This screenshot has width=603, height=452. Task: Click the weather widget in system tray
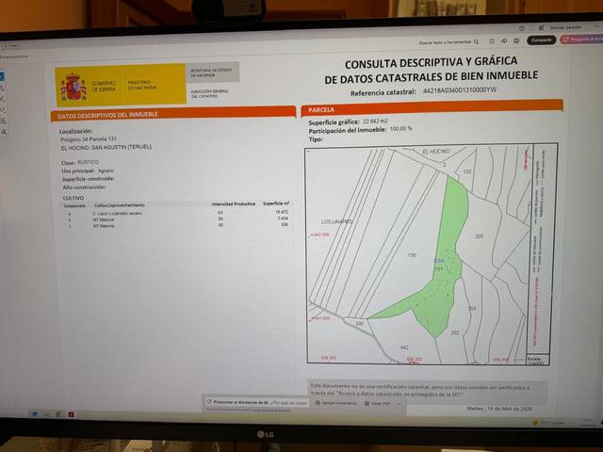coord(548,423)
